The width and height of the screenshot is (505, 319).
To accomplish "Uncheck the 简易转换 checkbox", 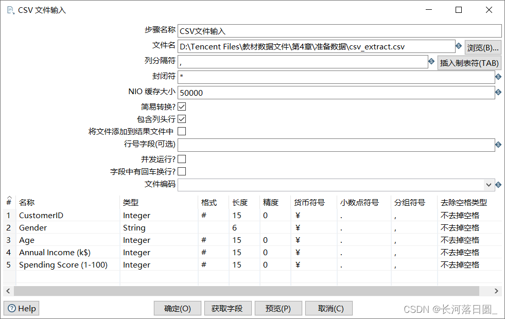I will click(181, 107).
